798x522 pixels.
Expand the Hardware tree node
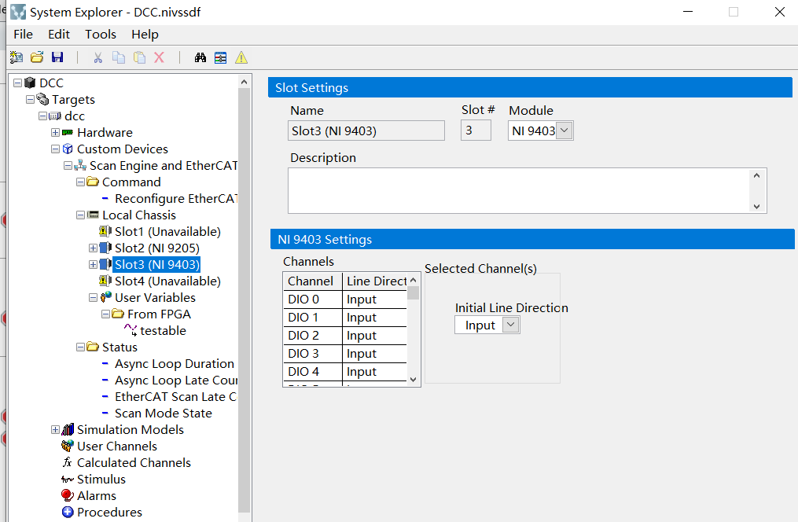[x=54, y=132]
